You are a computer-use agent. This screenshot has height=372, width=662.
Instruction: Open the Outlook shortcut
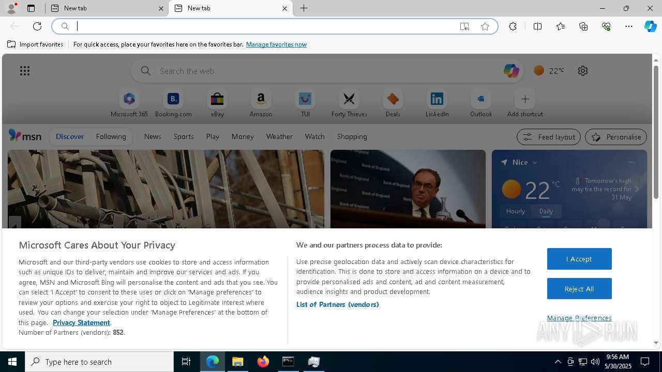(x=481, y=104)
